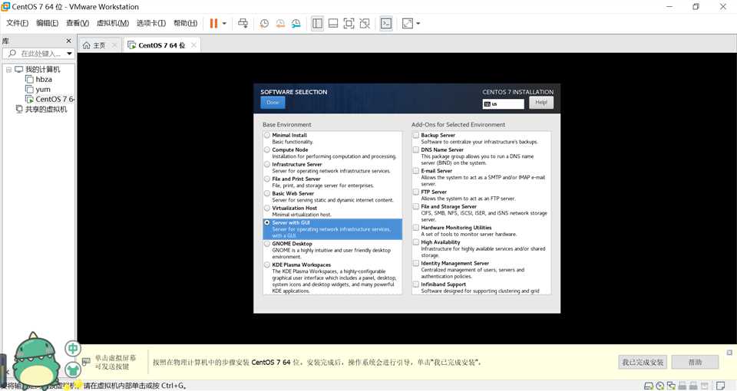Select Compute Node radio button
737x391 pixels.
267,149
